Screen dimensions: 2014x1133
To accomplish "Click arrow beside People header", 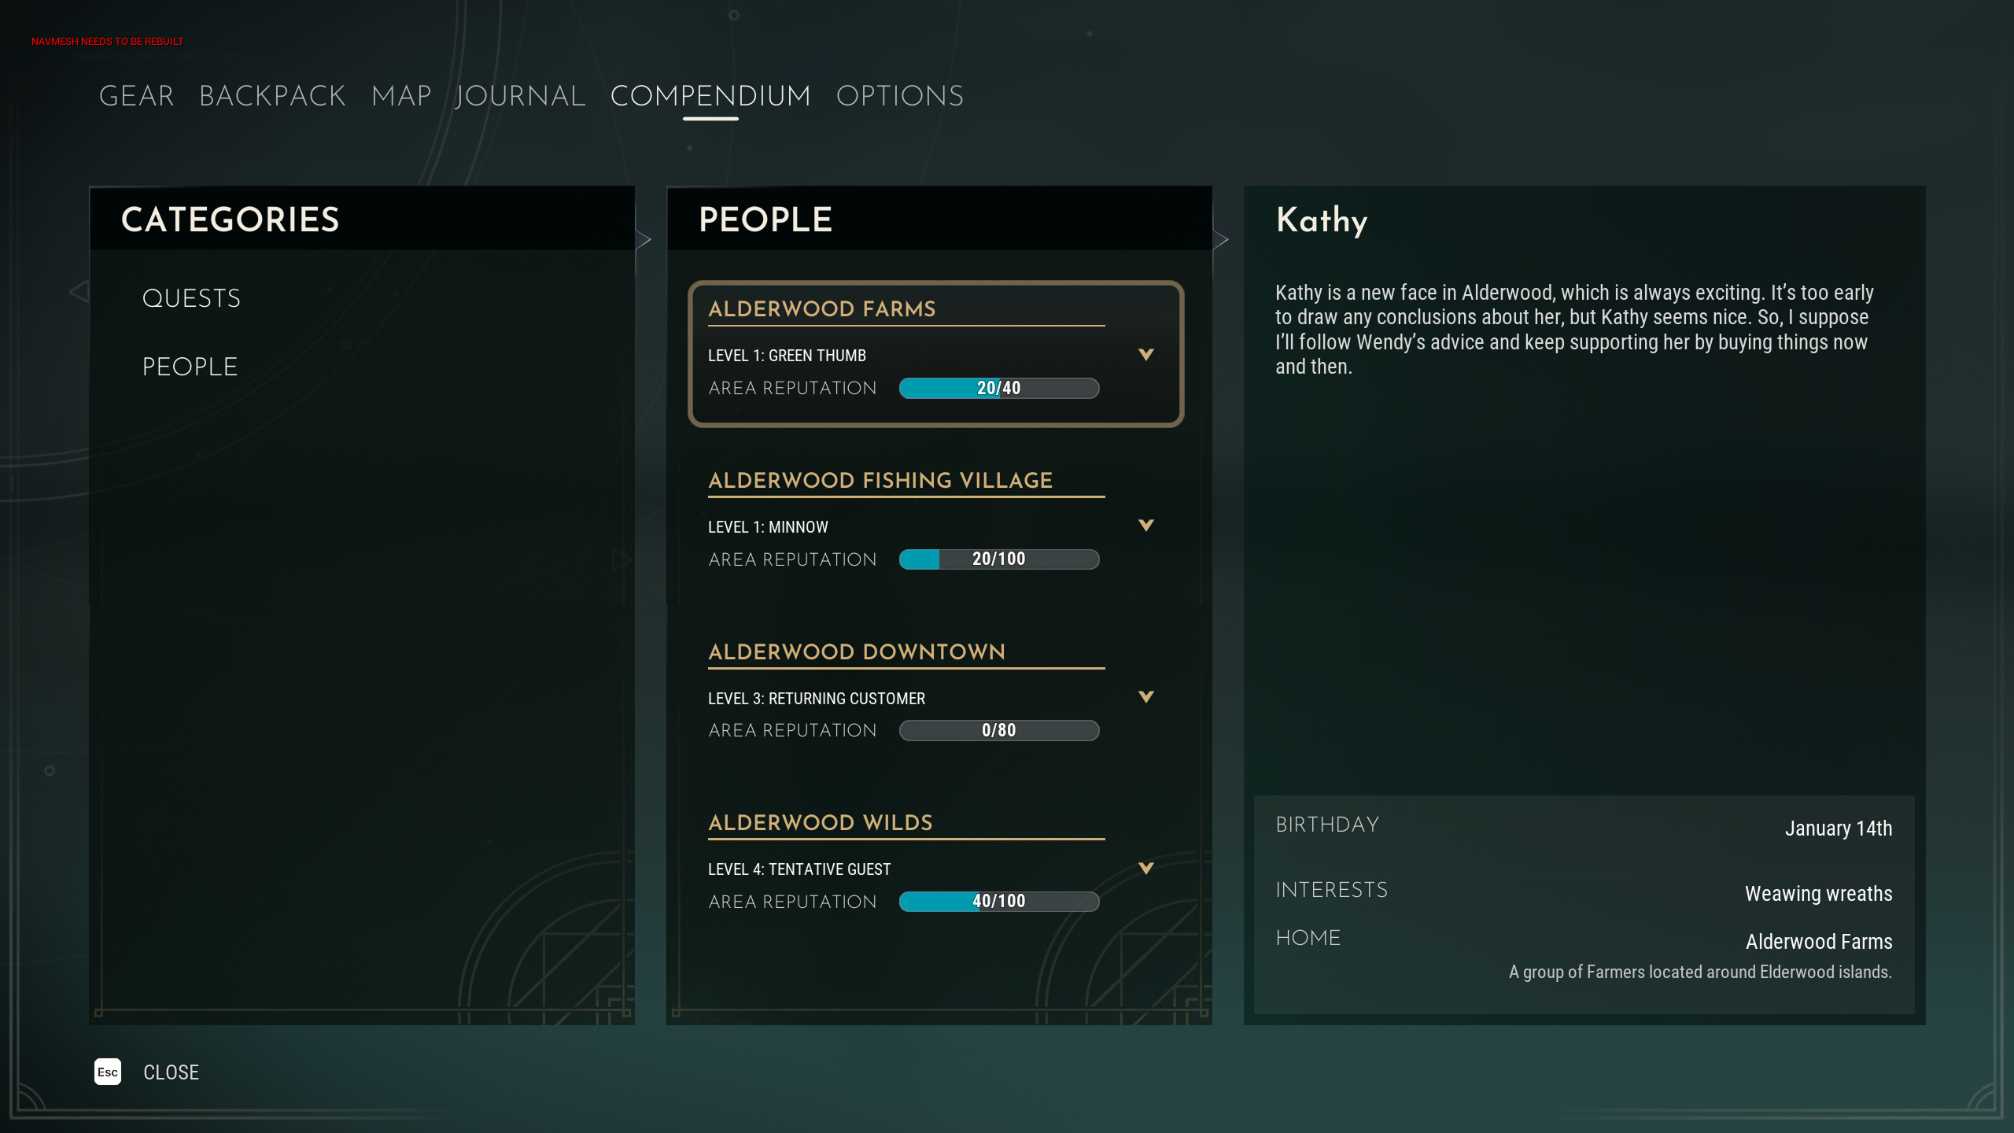I will tap(1221, 240).
